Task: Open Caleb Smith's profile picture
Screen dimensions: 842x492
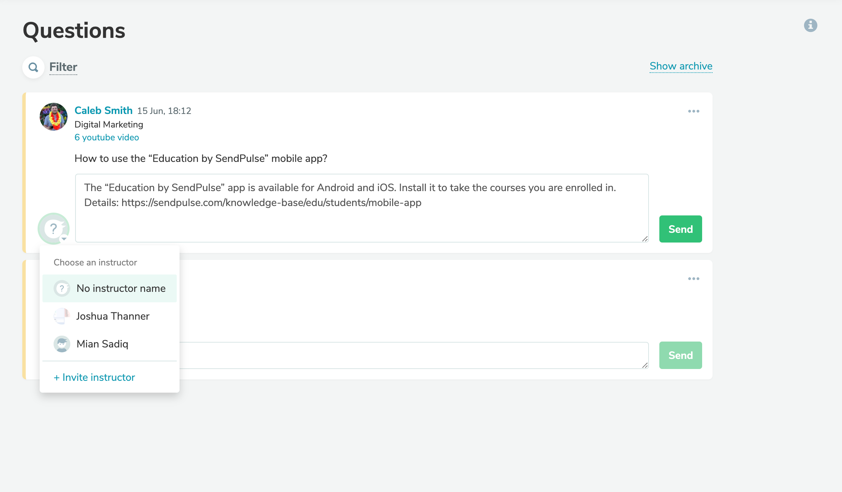Action: pyautogui.click(x=54, y=117)
